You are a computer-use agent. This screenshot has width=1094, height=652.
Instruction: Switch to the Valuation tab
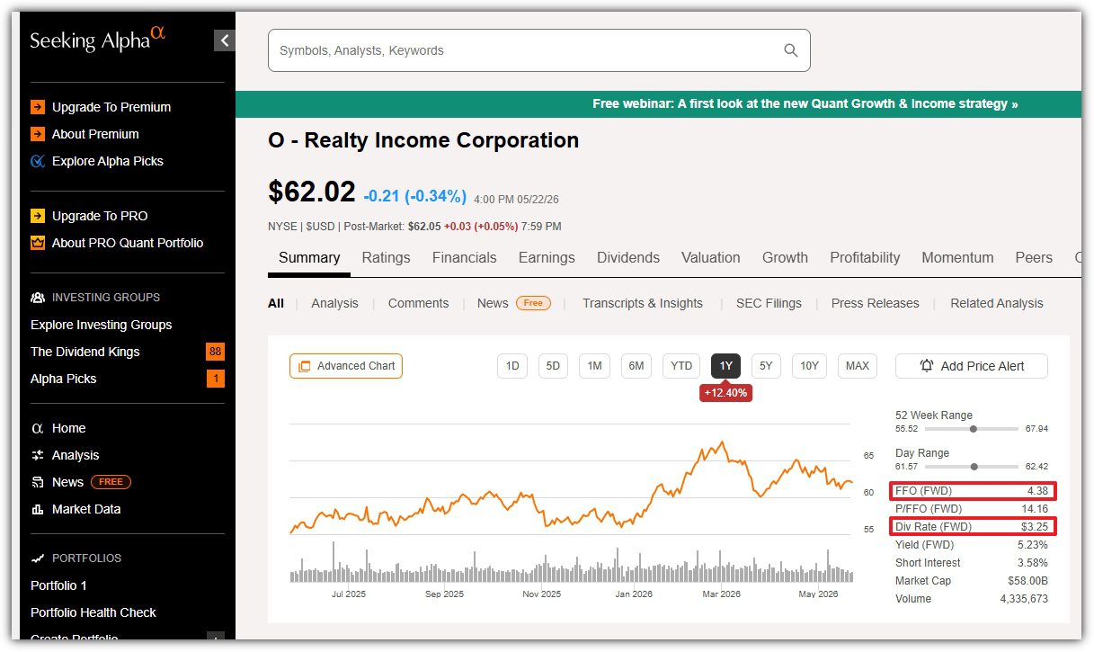click(x=711, y=257)
